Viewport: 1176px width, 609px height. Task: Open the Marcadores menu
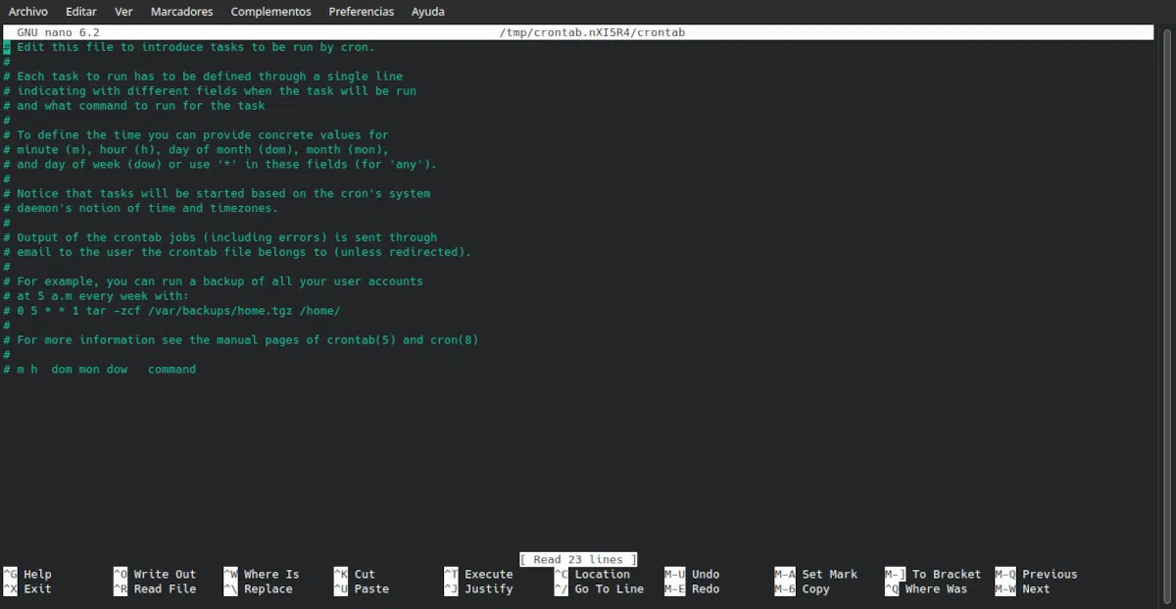tap(182, 12)
